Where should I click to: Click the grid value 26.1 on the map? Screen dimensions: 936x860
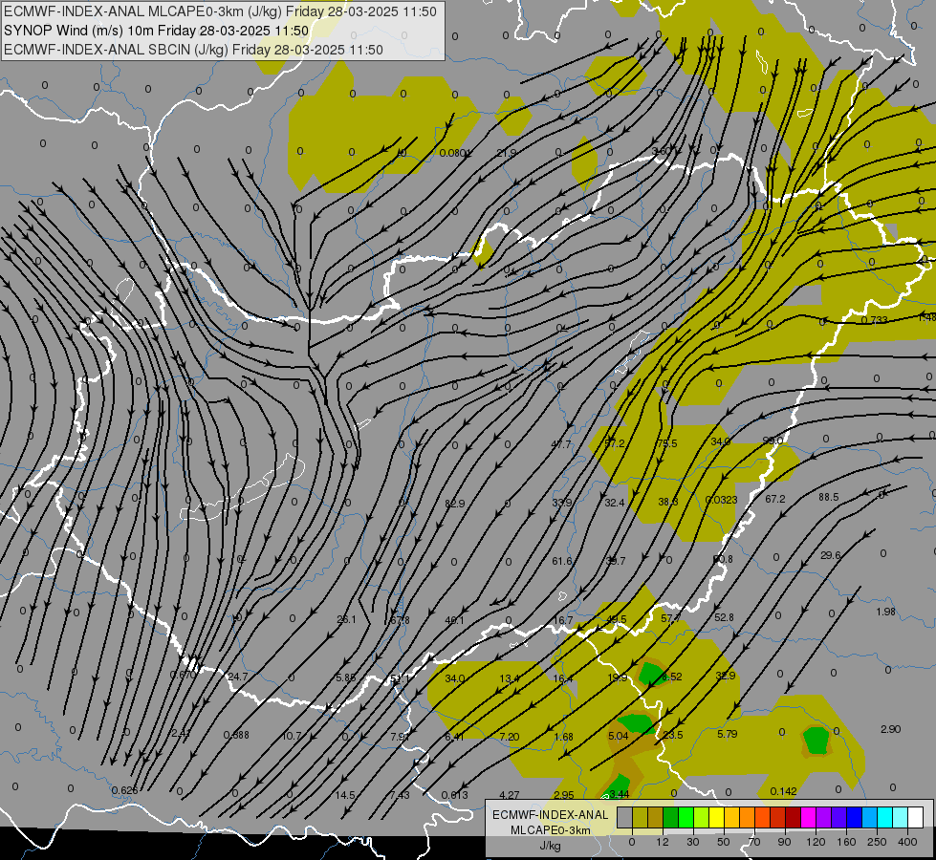346,619
